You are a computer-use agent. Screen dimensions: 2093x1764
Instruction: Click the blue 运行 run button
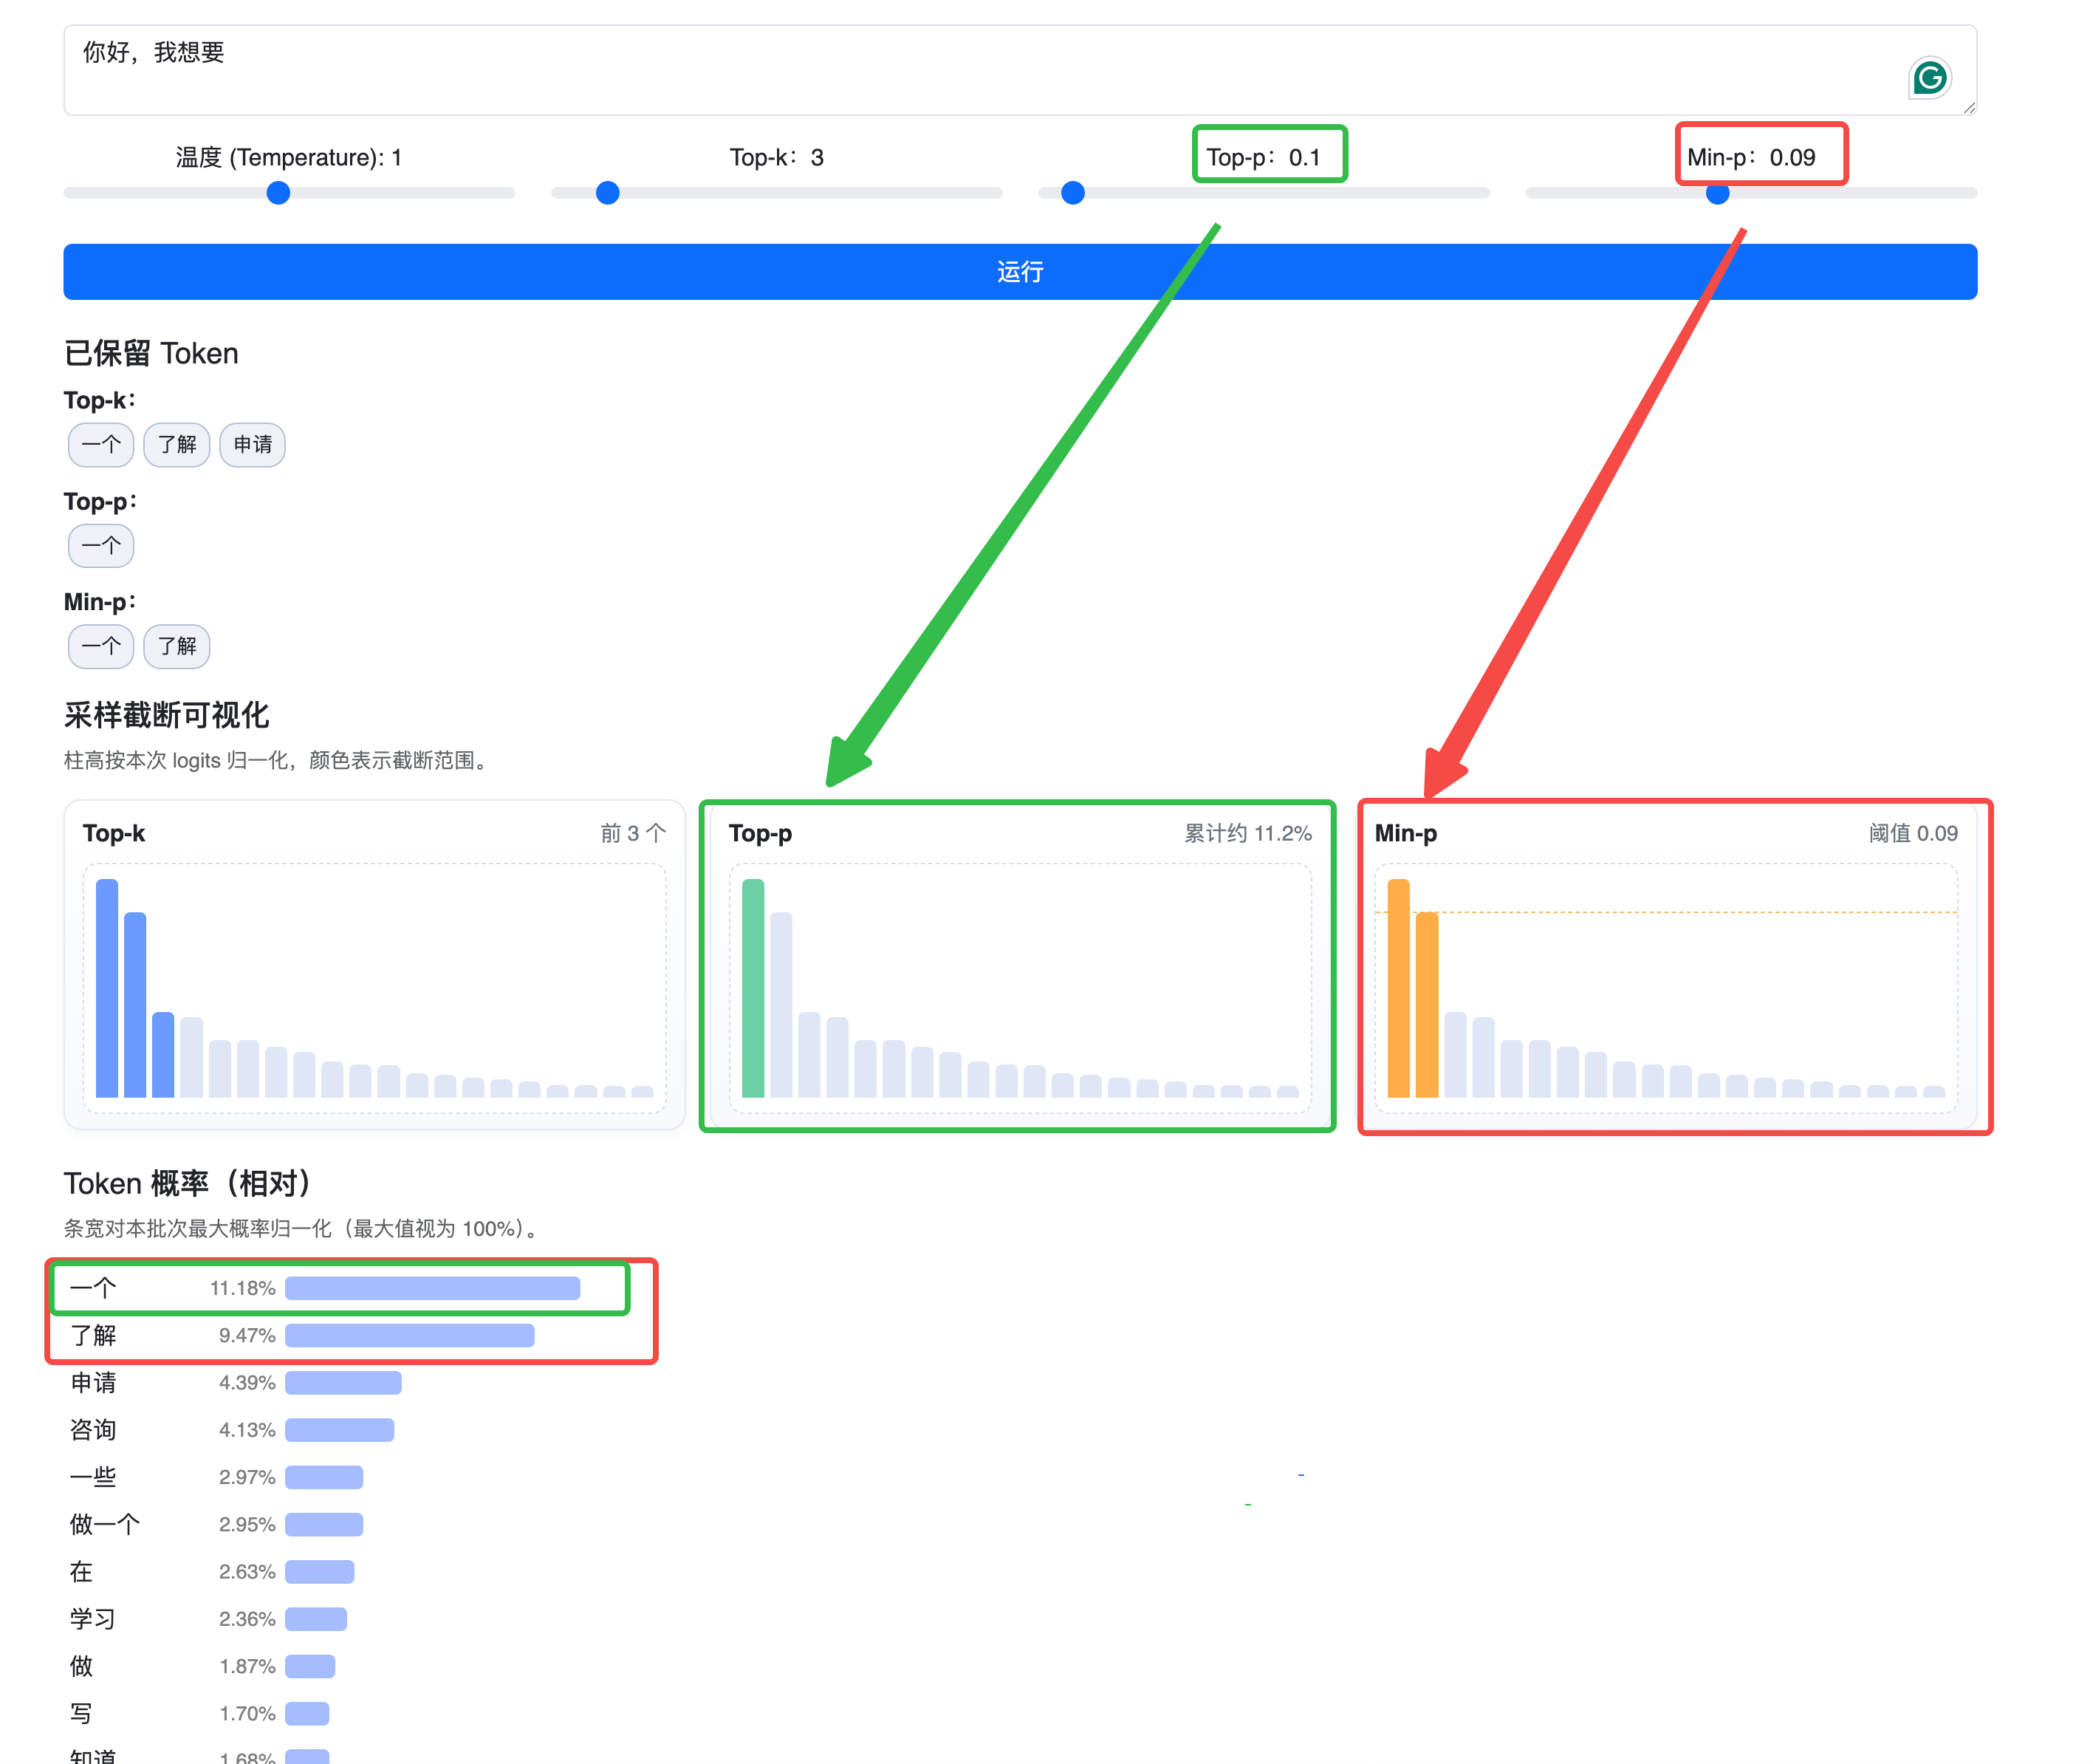[x=1019, y=272]
